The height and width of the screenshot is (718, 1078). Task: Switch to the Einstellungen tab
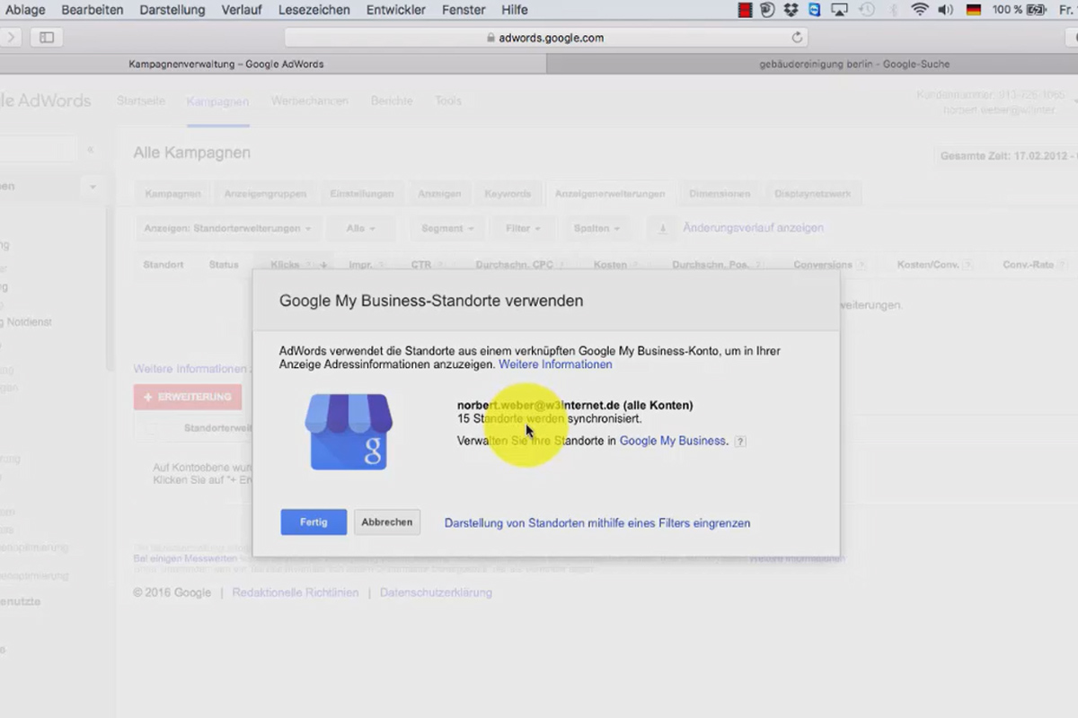[x=362, y=193]
